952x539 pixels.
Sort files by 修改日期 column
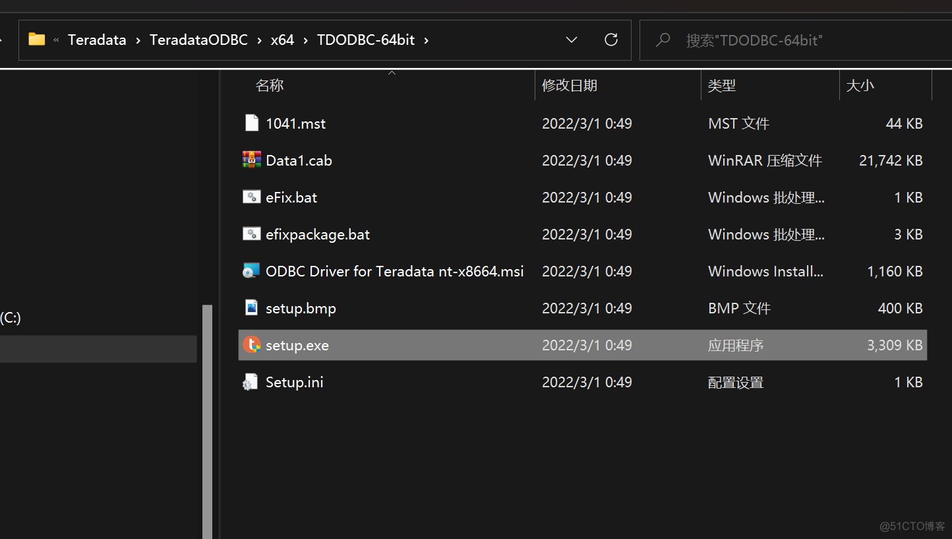point(570,85)
